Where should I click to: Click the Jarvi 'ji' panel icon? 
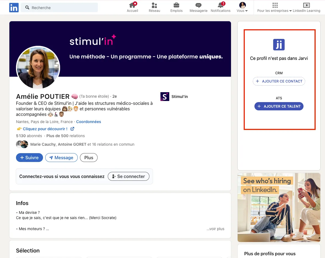coord(279,44)
